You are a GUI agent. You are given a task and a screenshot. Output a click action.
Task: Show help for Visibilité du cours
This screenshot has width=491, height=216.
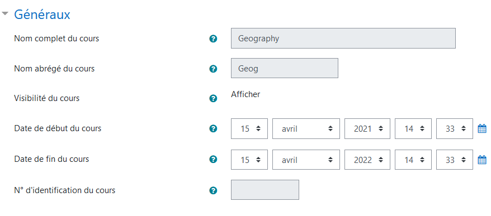click(x=213, y=98)
